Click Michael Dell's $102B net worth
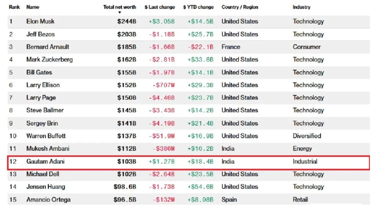This screenshot has height=208, width=373. coord(127,174)
